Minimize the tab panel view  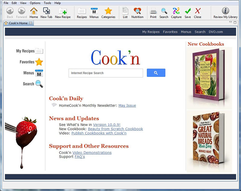tap(230, 22)
